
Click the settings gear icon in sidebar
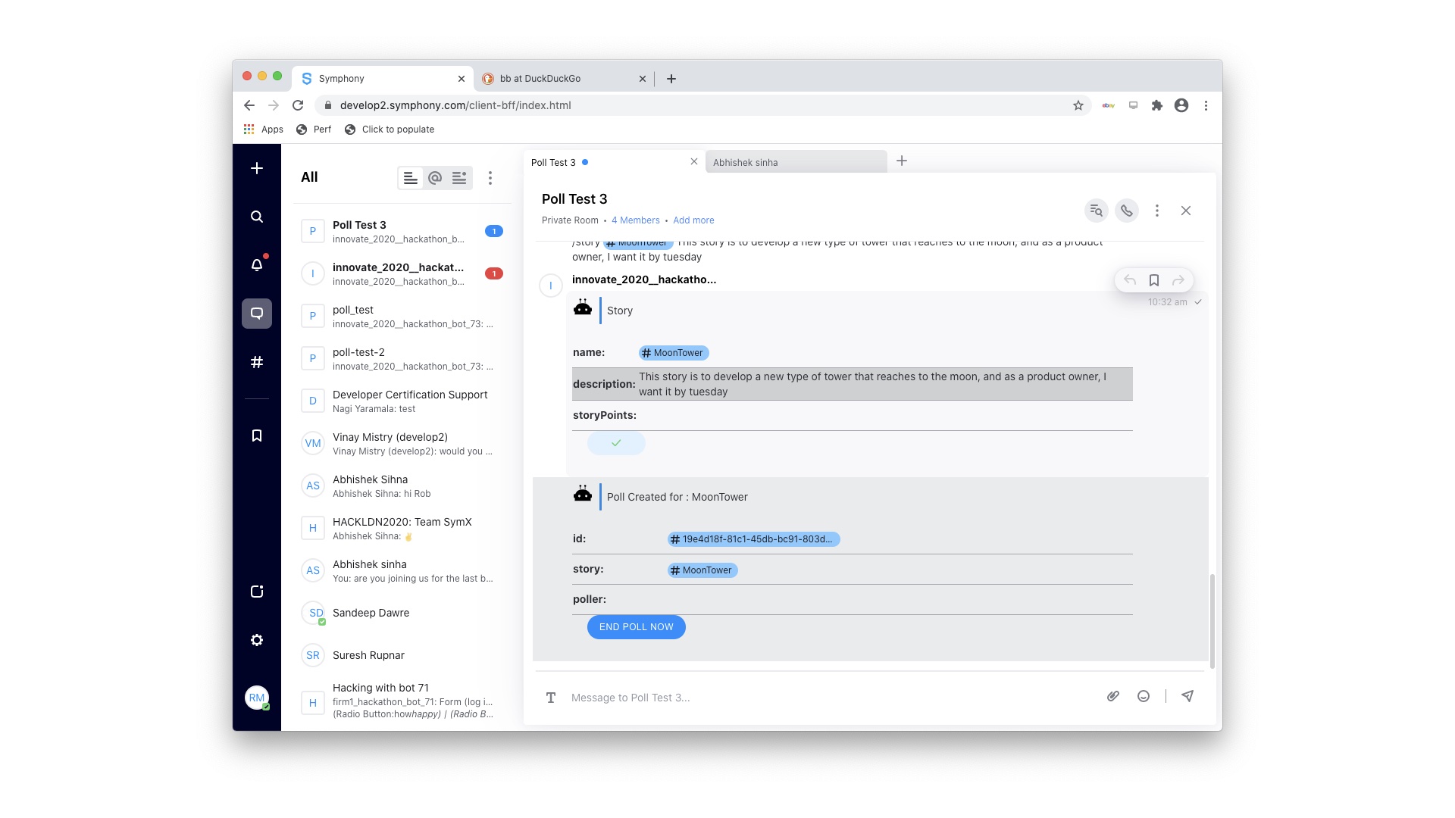coord(257,639)
